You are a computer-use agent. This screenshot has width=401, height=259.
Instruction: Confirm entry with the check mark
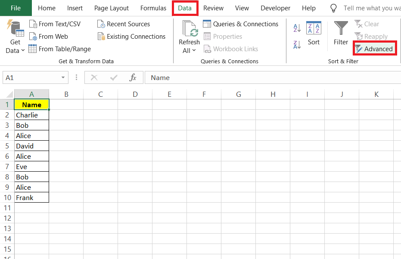(x=114, y=77)
